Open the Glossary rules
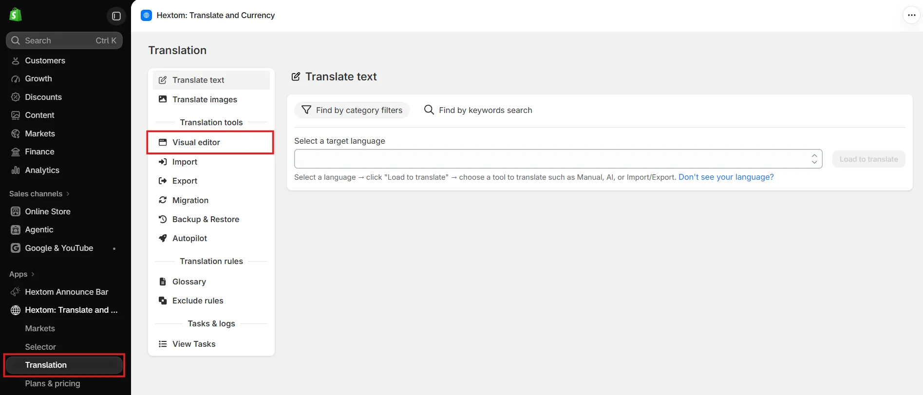Screen dimensions: 923x395 211,282
